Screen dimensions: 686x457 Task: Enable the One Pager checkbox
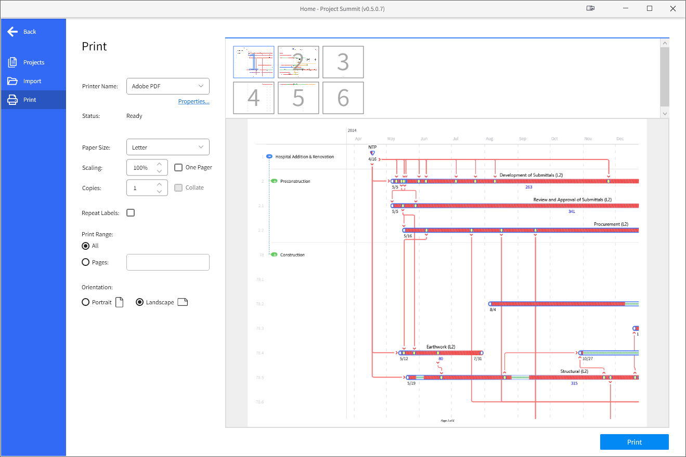(x=178, y=167)
